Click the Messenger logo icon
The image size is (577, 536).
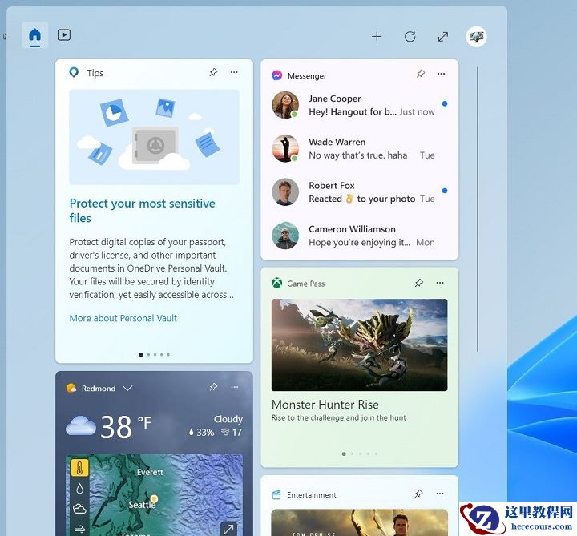tap(277, 75)
